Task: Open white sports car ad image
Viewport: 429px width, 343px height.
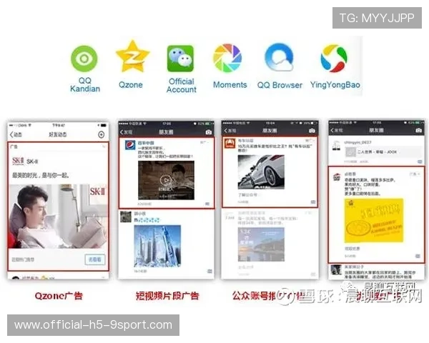Action: point(261,172)
